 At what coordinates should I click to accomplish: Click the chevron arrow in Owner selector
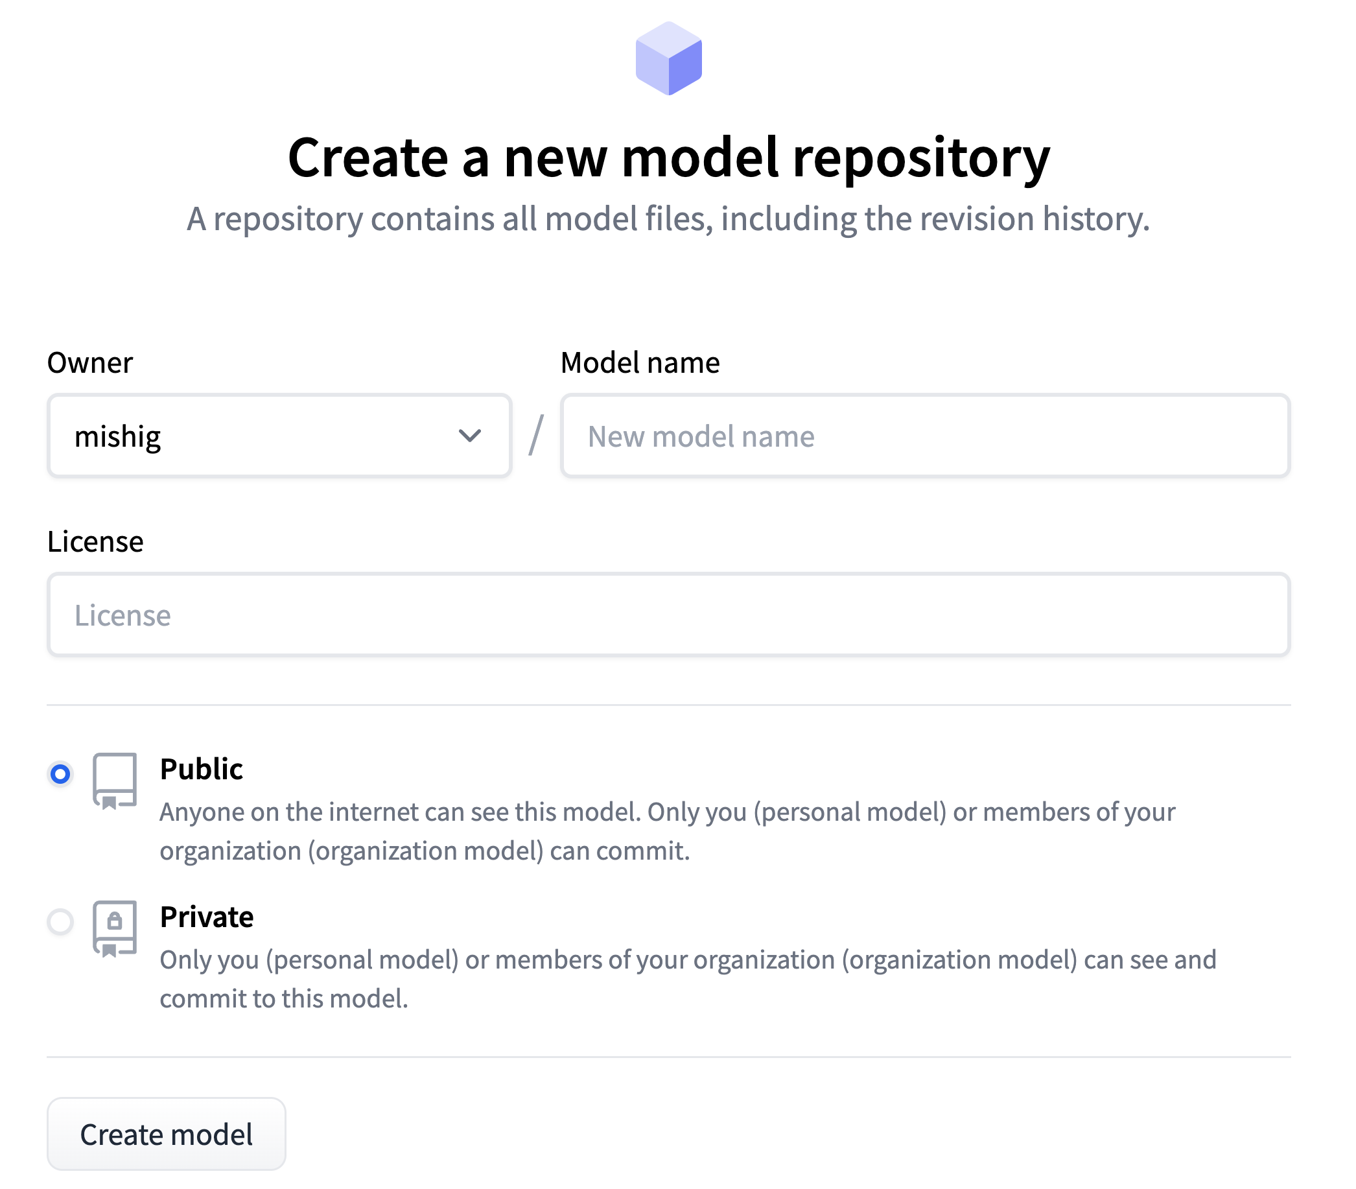pyautogui.click(x=470, y=435)
